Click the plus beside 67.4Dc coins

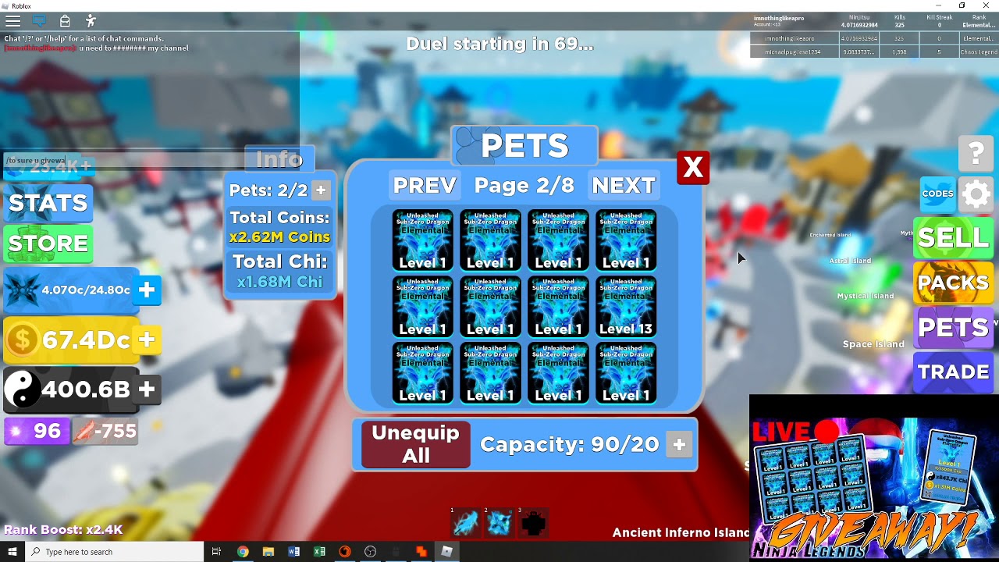147,340
